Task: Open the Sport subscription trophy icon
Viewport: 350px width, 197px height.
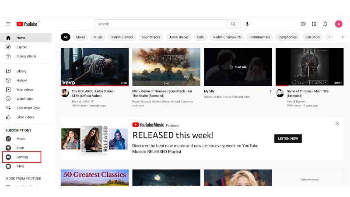Action: (x=8, y=148)
